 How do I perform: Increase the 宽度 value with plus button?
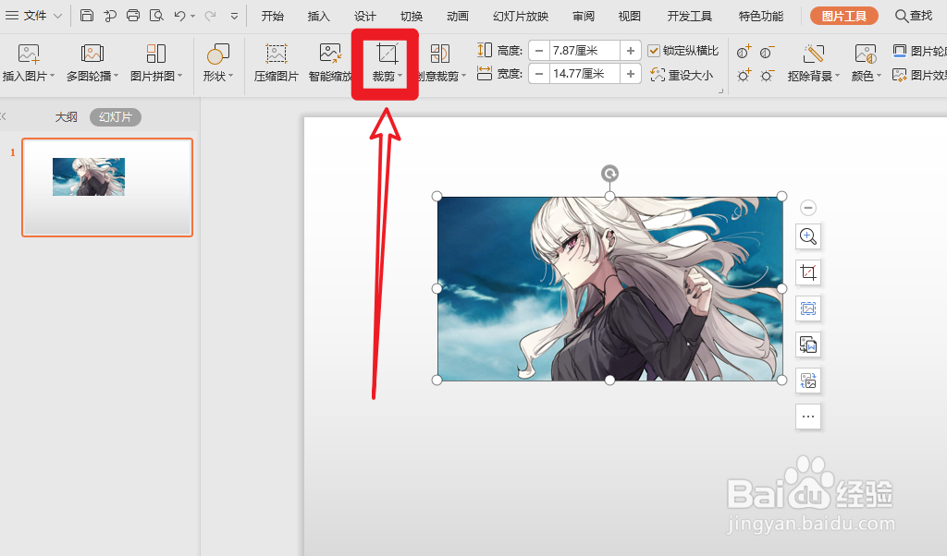coord(631,74)
